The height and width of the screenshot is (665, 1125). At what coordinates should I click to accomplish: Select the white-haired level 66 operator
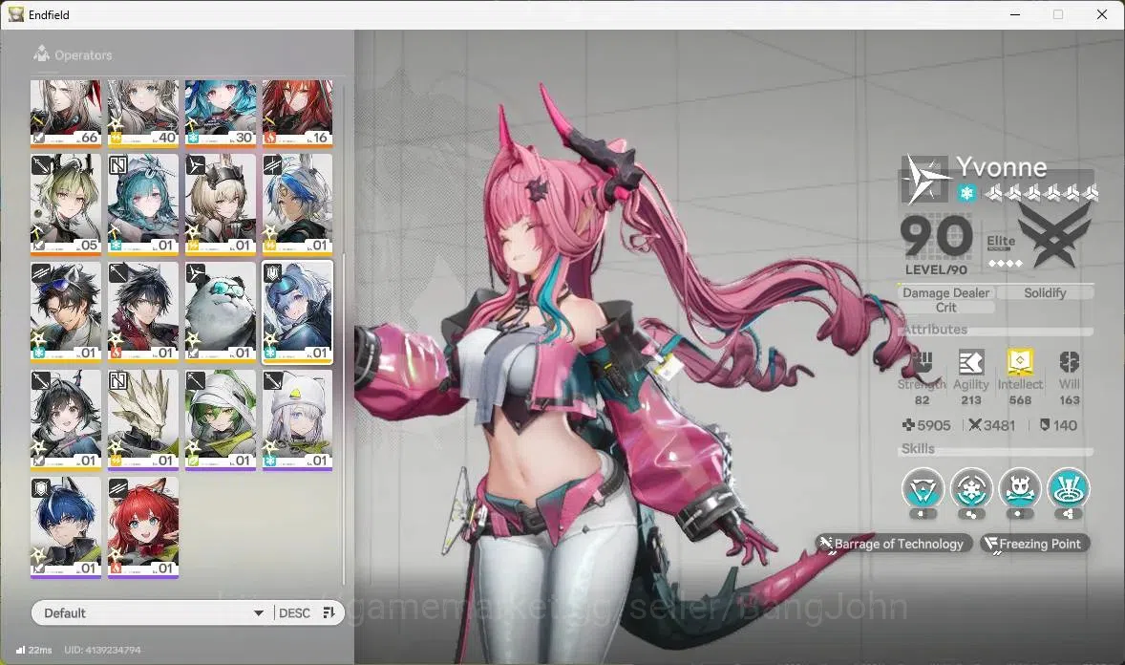66,113
